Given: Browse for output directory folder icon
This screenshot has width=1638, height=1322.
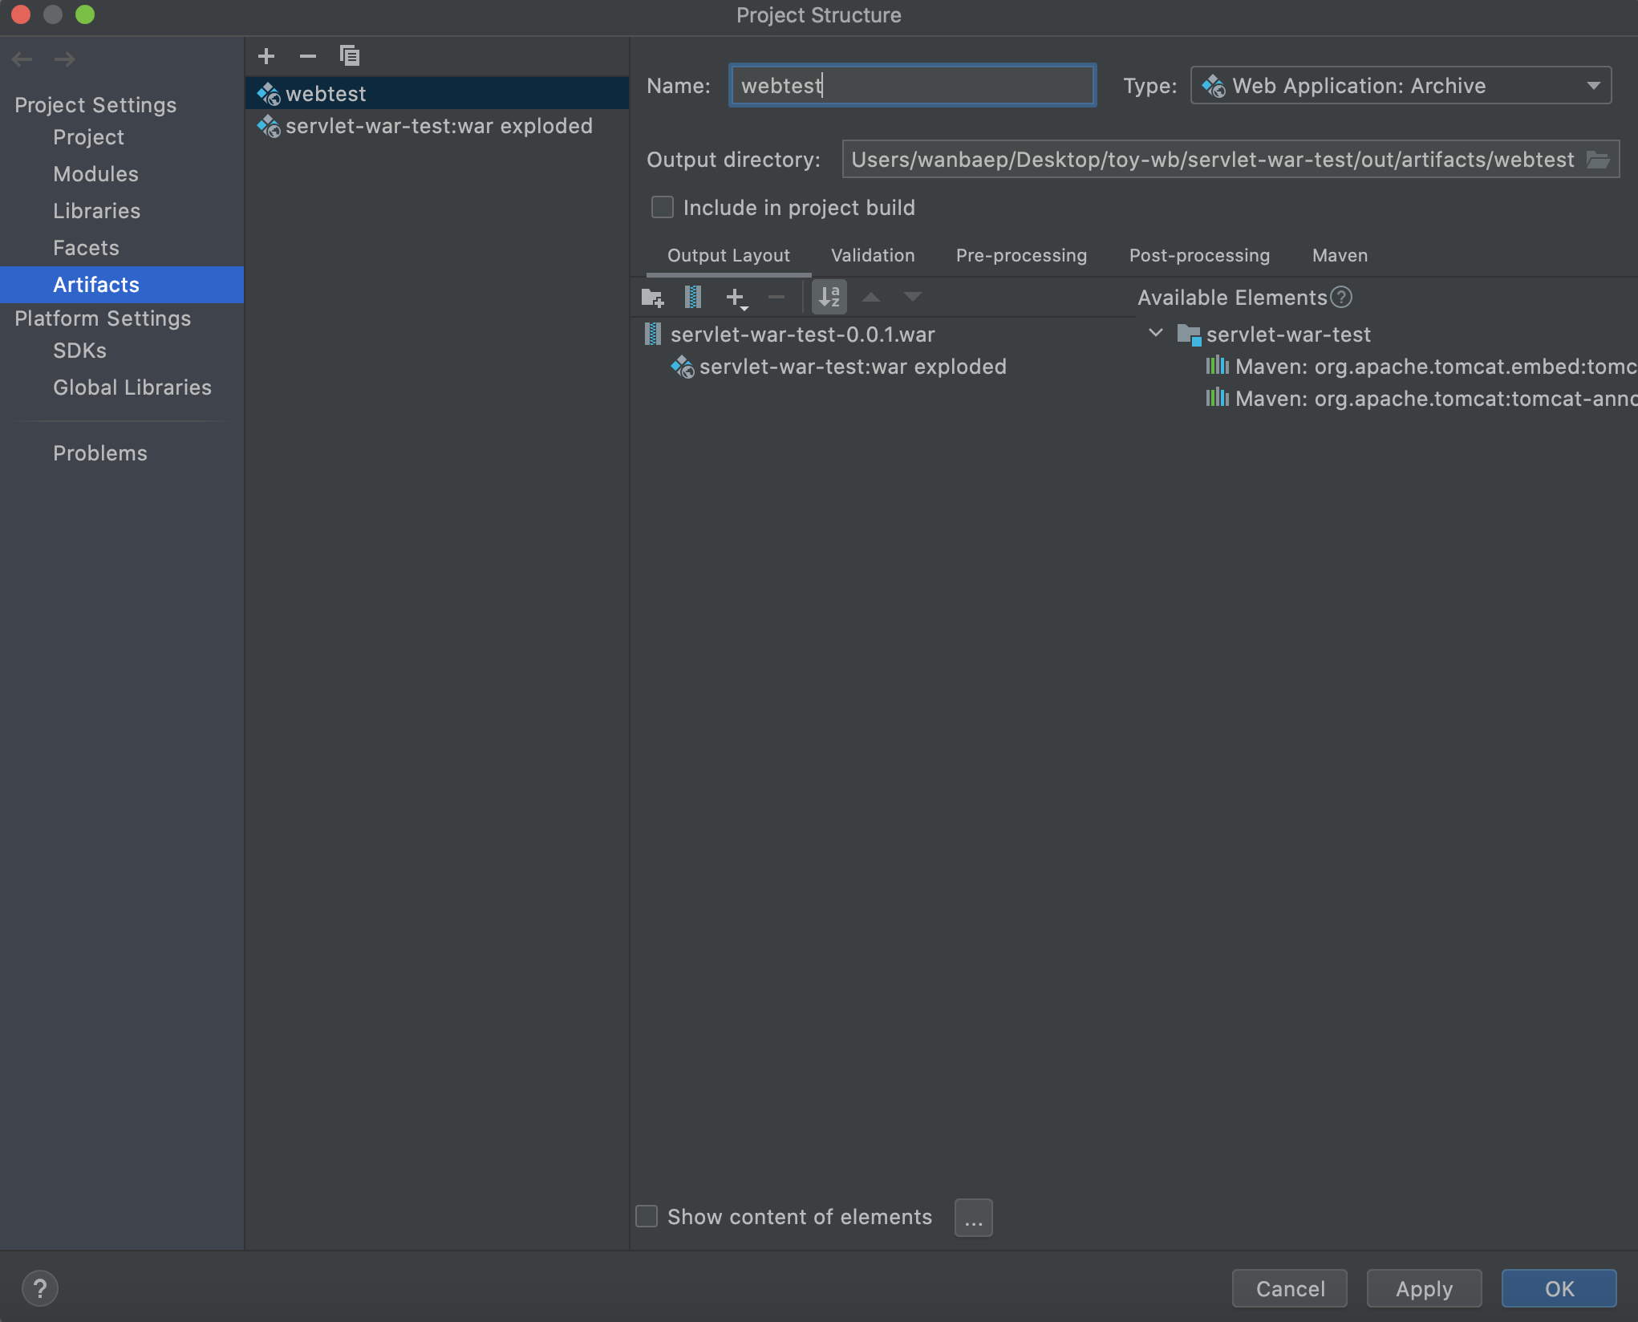Looking at the screenshot, I should tap(1598, 160).
